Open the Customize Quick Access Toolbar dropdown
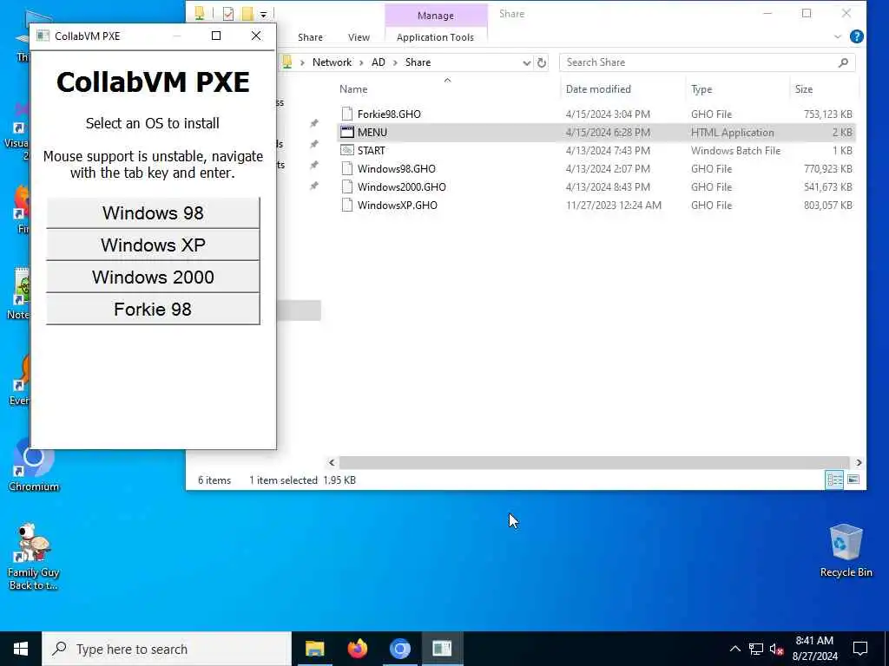This screenshot has width=889, height=666. 264,14
